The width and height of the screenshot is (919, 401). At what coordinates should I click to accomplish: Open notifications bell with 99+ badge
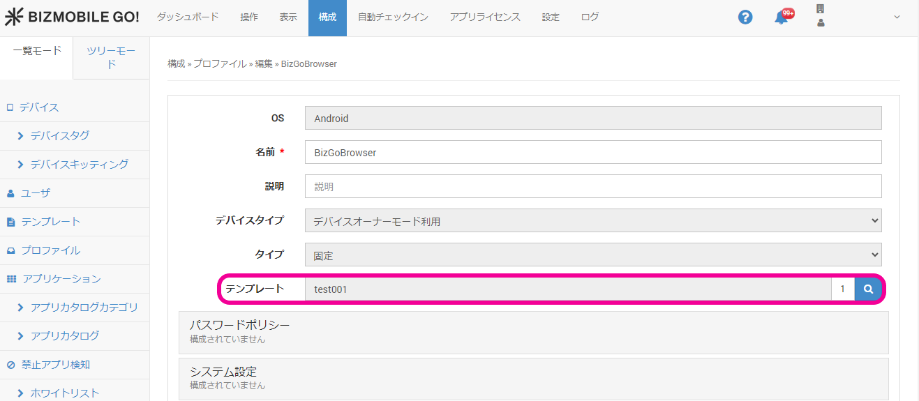(782, 17)
